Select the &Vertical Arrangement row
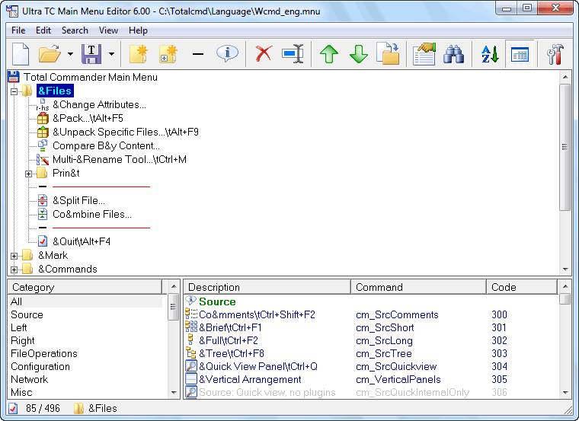579x421 pixels. 371,379
